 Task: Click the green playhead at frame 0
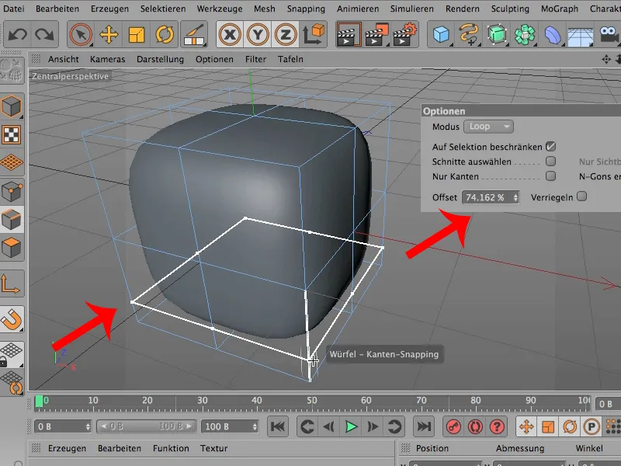(40, 402)
